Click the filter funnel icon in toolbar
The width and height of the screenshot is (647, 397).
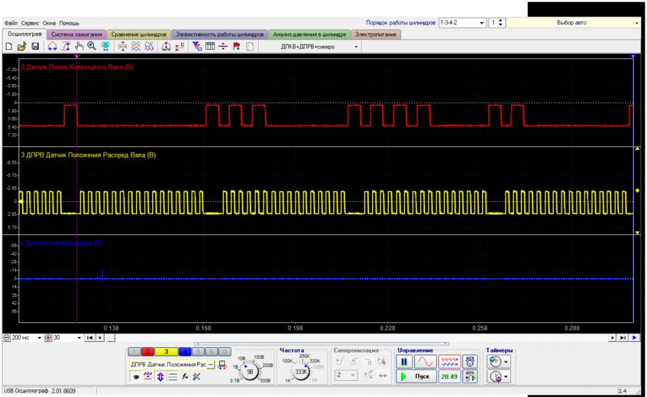(x=197, y=47)
